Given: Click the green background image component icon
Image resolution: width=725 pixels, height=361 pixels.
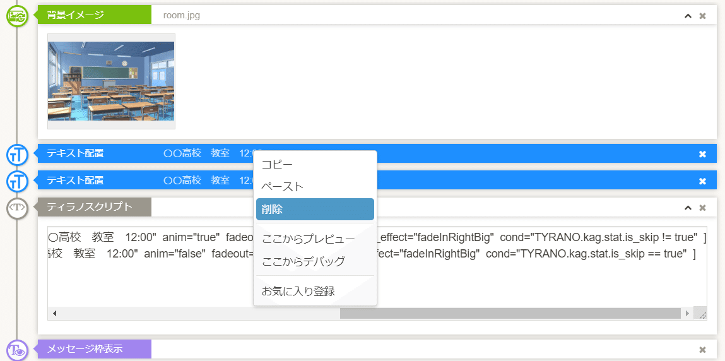Looking at the screenshot, I should point(18,15).
